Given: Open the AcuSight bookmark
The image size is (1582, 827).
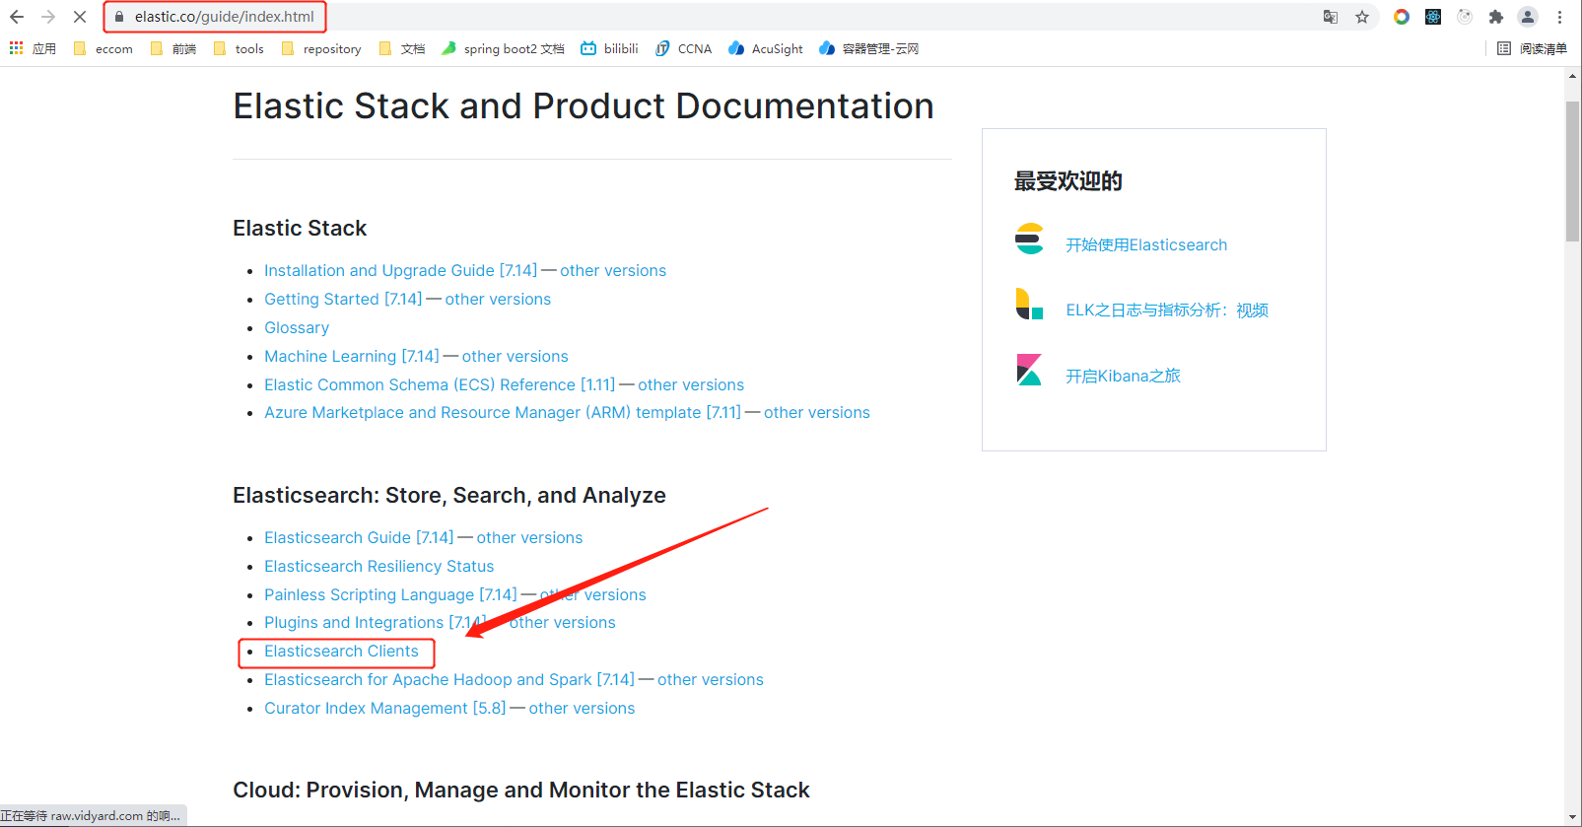Looking at the screenshot, I should [x=766, y=48].
